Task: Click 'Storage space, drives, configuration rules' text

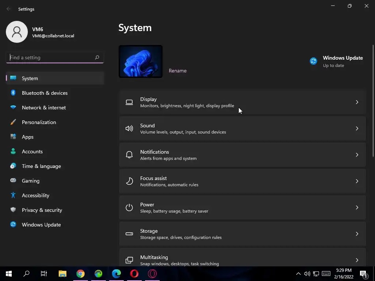Action: 181,237
